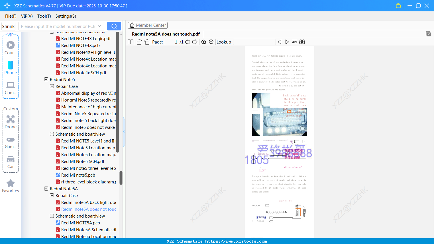Zoom in on the PDF
Image resolution: width=434 pixels, height=244 pixels.
(204, 42)
